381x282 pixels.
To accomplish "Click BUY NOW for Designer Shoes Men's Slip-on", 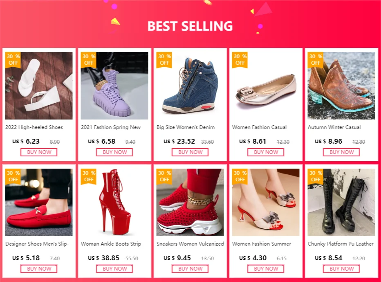I will 39,269.
